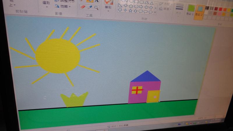The image size is (233, 131).
Task: Open the Brushes (筆刷) gallery icon
Action: [x=108, y=2]
